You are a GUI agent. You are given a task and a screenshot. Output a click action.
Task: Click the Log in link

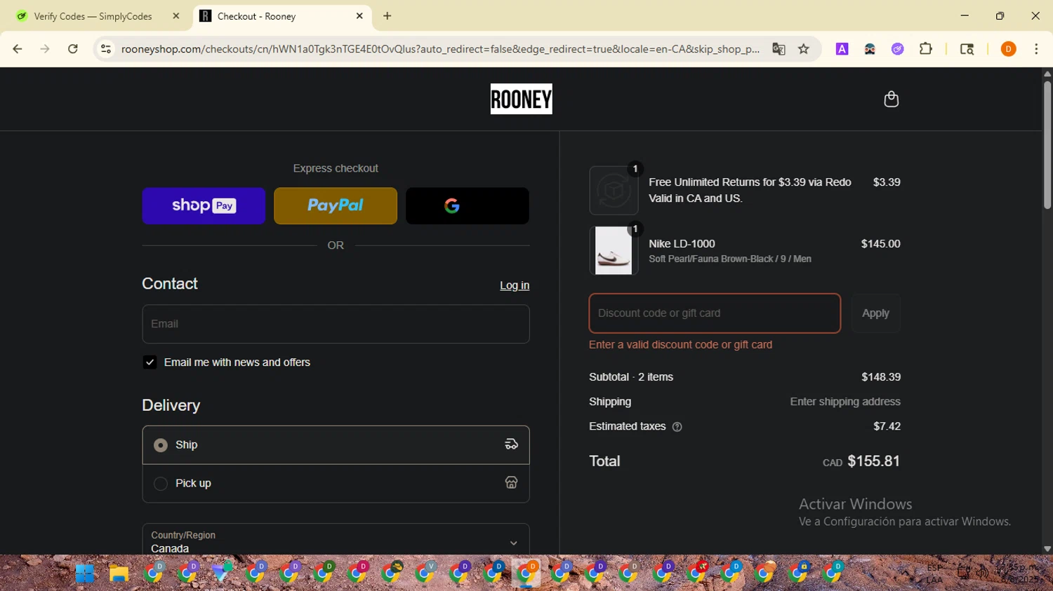[515, 285]
